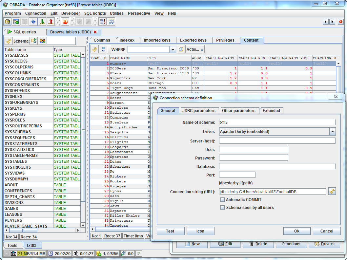Select the red export/upload icon in main toolbar
This screenshot has height=260, width=347.
tap(51, 22)
